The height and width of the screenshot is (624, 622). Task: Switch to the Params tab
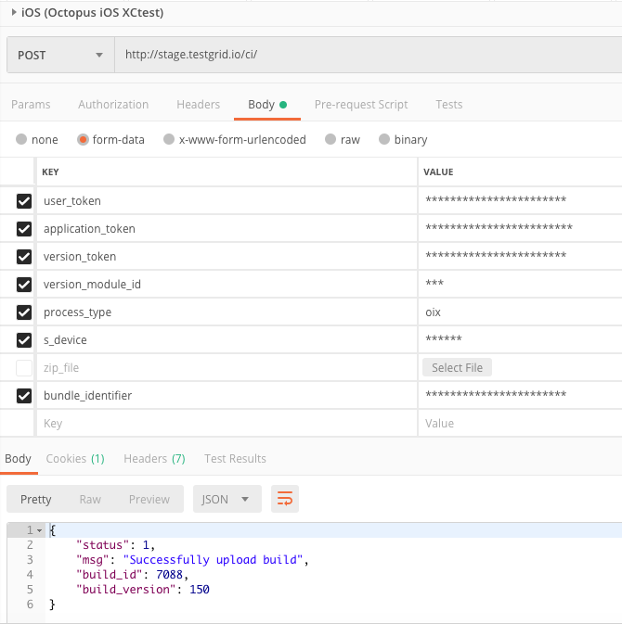point(31,105)
